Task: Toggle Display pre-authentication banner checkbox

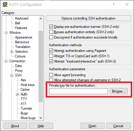Action: 51,27
